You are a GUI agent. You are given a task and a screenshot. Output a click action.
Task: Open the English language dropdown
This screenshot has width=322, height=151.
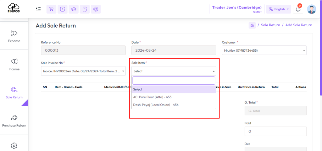(279, 9)
